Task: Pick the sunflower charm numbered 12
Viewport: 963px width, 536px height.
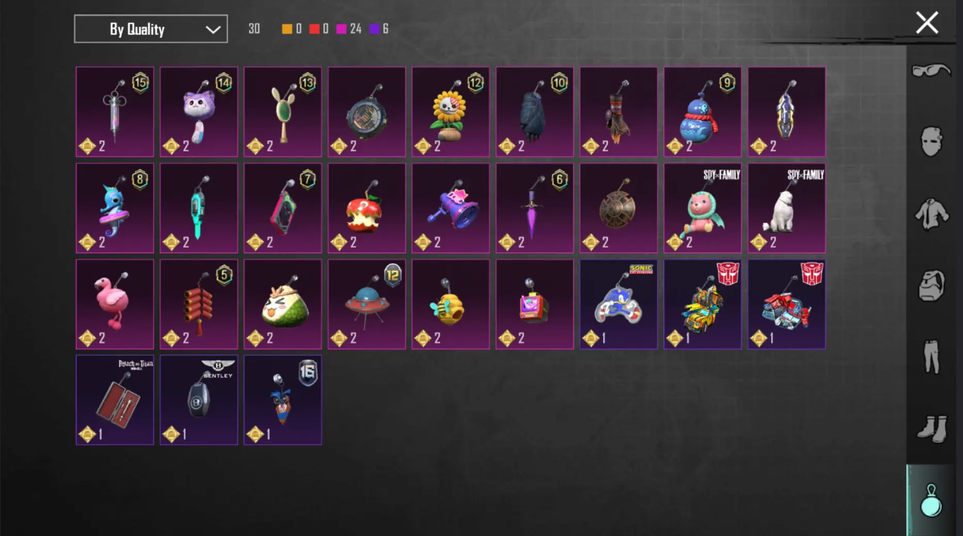Action: 451,112
